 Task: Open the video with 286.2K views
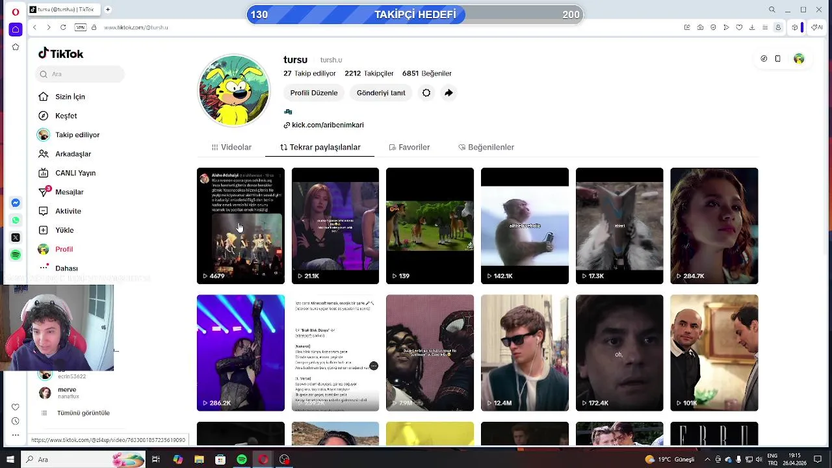tap(240, 353)
